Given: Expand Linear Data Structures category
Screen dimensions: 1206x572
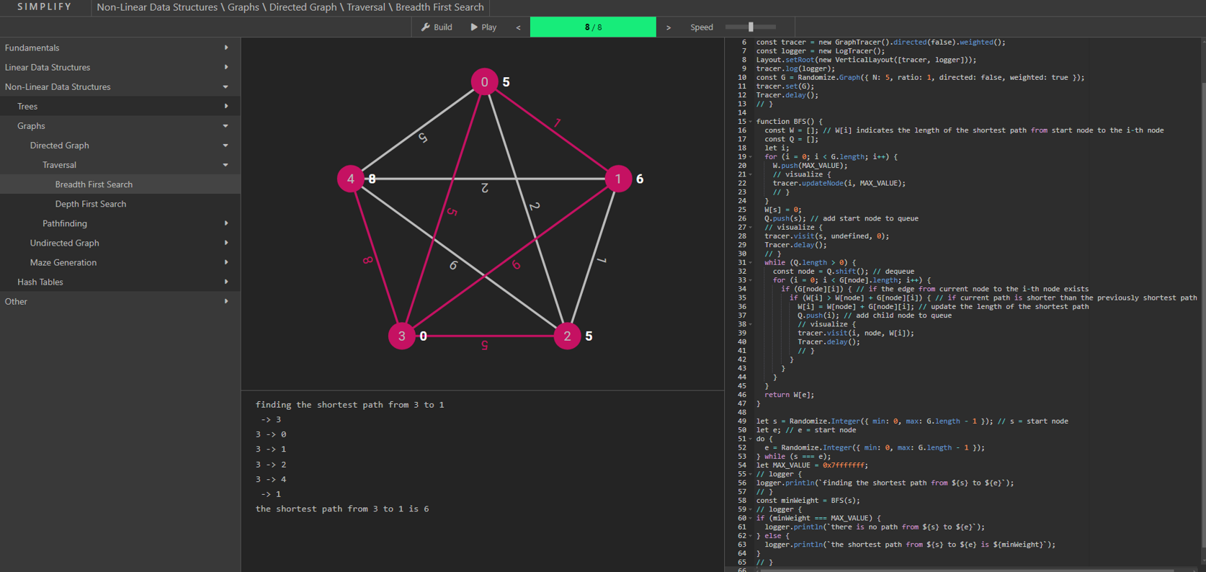Looking at the screenshot, I should pos(120,67).
